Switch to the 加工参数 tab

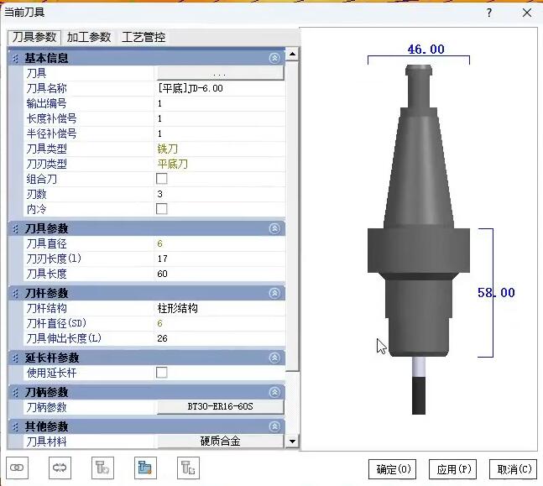[x=89, y=38]
